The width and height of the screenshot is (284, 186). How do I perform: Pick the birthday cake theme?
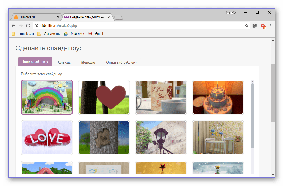point(218,97)
